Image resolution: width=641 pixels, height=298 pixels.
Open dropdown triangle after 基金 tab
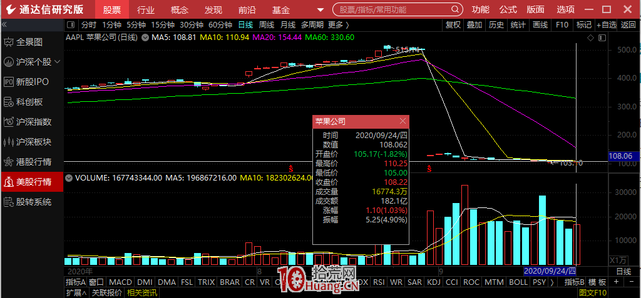click(320, 10)
